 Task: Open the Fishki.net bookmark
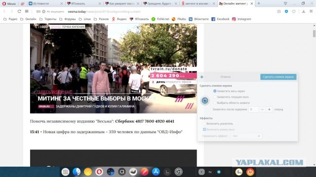(x=160, y=19)
